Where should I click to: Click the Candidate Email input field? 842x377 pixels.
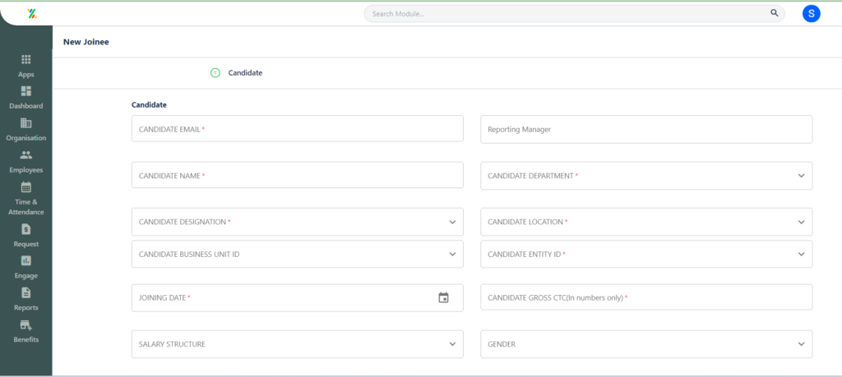click(297, 129)
